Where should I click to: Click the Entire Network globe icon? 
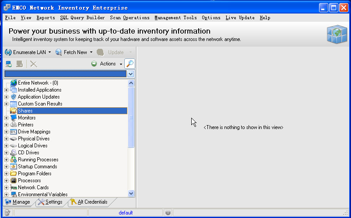pyautogui.click(x=14, y=83)
